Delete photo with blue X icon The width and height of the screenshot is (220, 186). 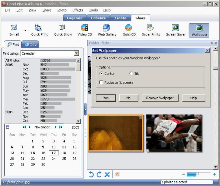click(x=107, y=174)
